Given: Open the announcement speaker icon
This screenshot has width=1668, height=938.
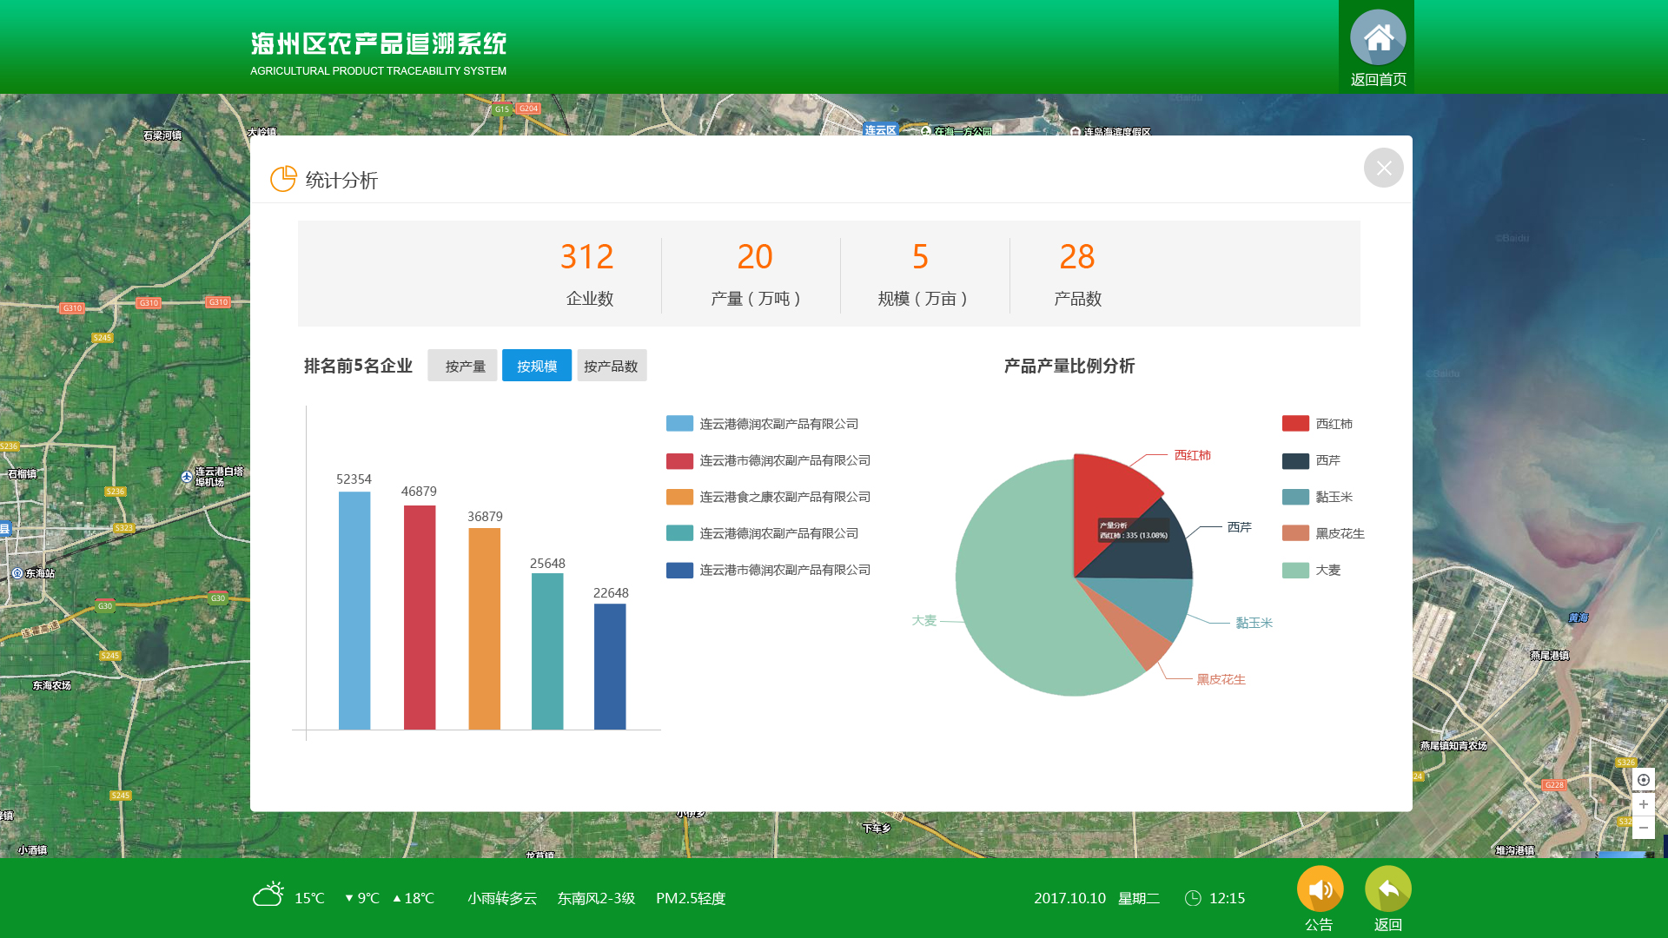Looking at the screenshot, I should [x=1320, y=888].
